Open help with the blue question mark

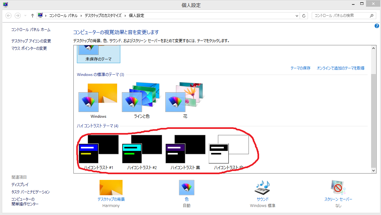(x=377, y=26)
